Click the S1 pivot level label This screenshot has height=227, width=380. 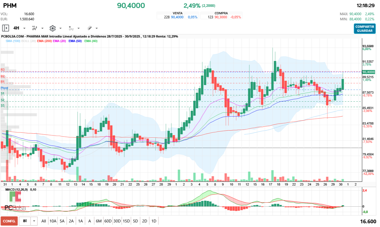[x=2, y=93]
